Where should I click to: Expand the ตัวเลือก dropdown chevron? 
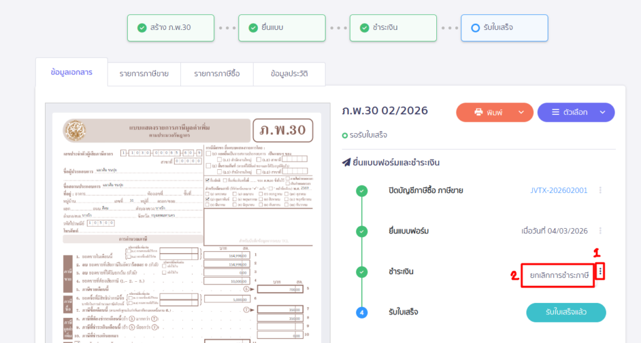(x=602, y=112)
